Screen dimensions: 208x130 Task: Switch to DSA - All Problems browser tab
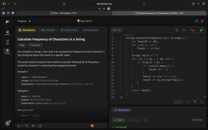pyautogui.click(x=64, y=13)
